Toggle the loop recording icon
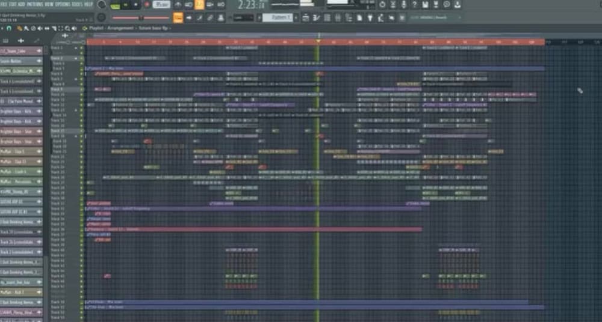The height and width of the screenshot is (322, 602). (221, 5)
